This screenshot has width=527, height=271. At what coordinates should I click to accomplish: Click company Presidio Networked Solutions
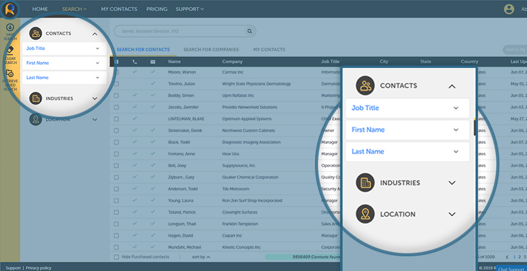pyautogui.click(x=250, y=107)
